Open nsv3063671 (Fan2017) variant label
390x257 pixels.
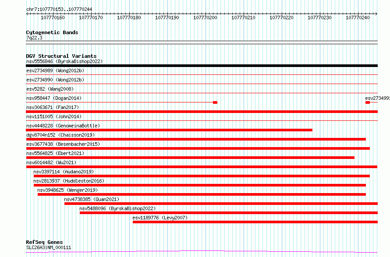53,107
